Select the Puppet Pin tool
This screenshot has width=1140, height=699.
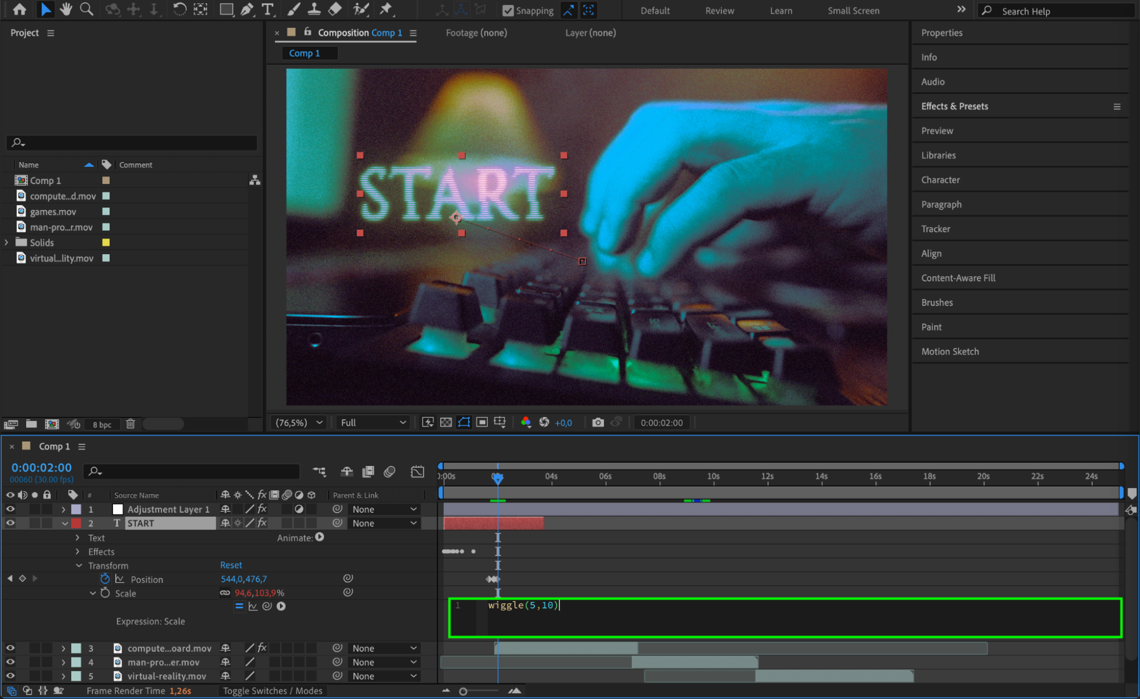point(386,9)
